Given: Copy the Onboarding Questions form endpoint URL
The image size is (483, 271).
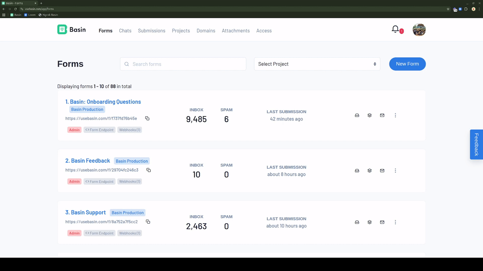Looking at the screenshot, I should (x=147, y=119).
